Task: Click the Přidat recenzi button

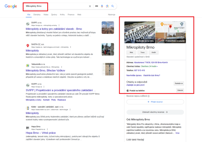Action: pyautogui.click(x=155, y=102)
